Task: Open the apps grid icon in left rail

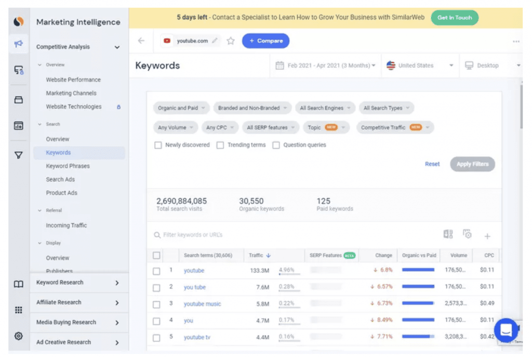Action: tap(19, 310)
